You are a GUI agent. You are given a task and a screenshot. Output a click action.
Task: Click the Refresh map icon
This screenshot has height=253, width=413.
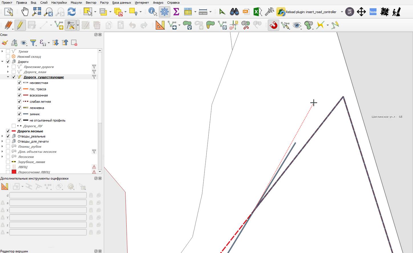72,12
